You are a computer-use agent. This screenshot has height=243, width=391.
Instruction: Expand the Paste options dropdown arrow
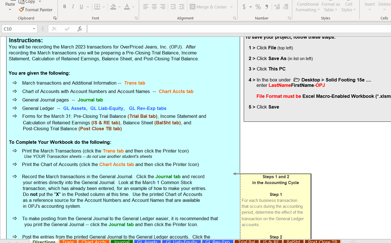point(10,10)
